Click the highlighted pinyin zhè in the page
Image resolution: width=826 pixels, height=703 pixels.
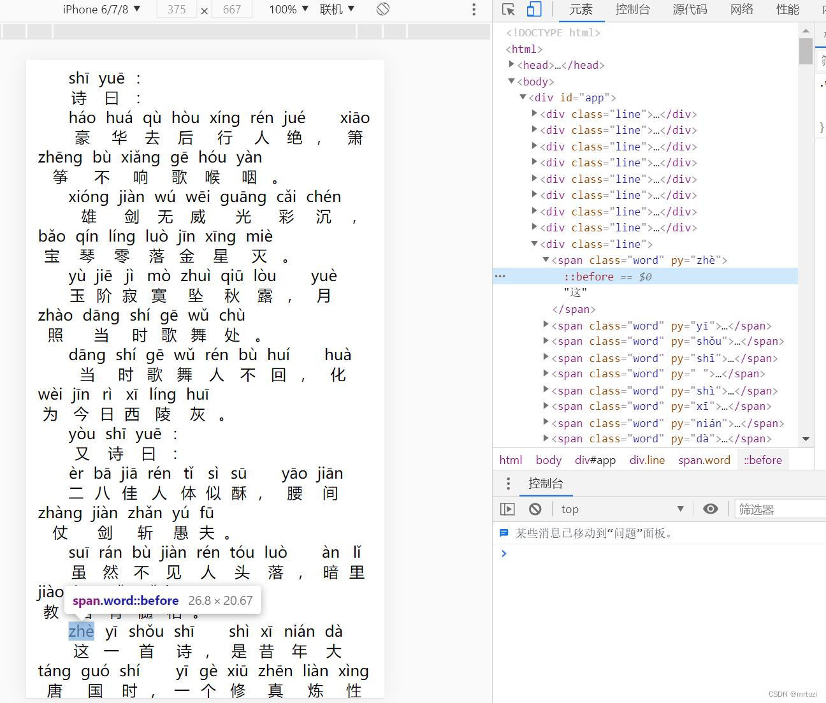pyautogui.click(x=81, y=631)
